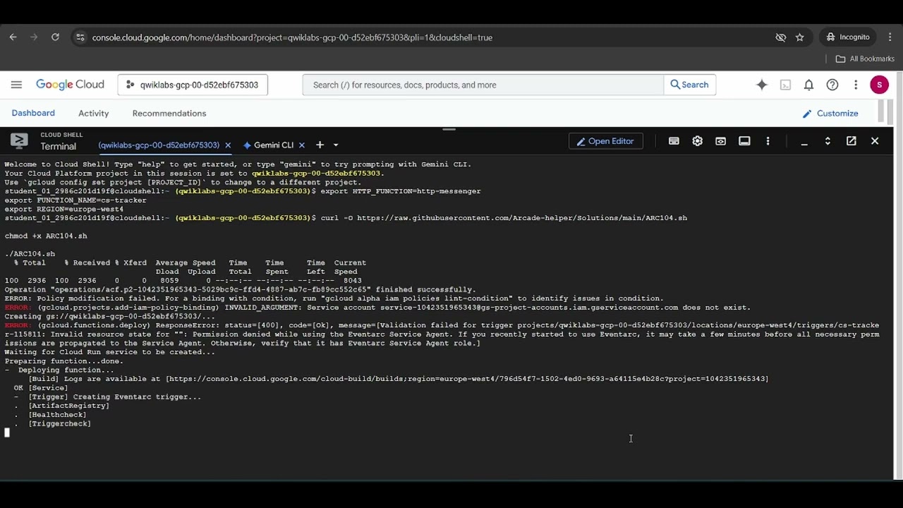Click the Cloud Shell terminal logo icon
Viewport: 903px width, 508px height.
[x=19, y=141]
